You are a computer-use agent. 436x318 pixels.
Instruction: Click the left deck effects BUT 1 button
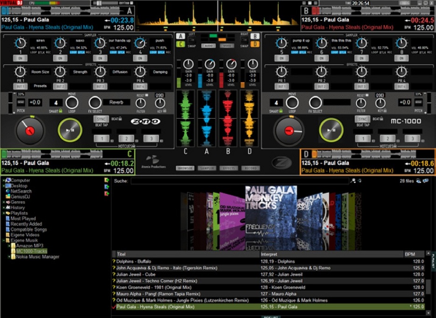tap(21, 86)
